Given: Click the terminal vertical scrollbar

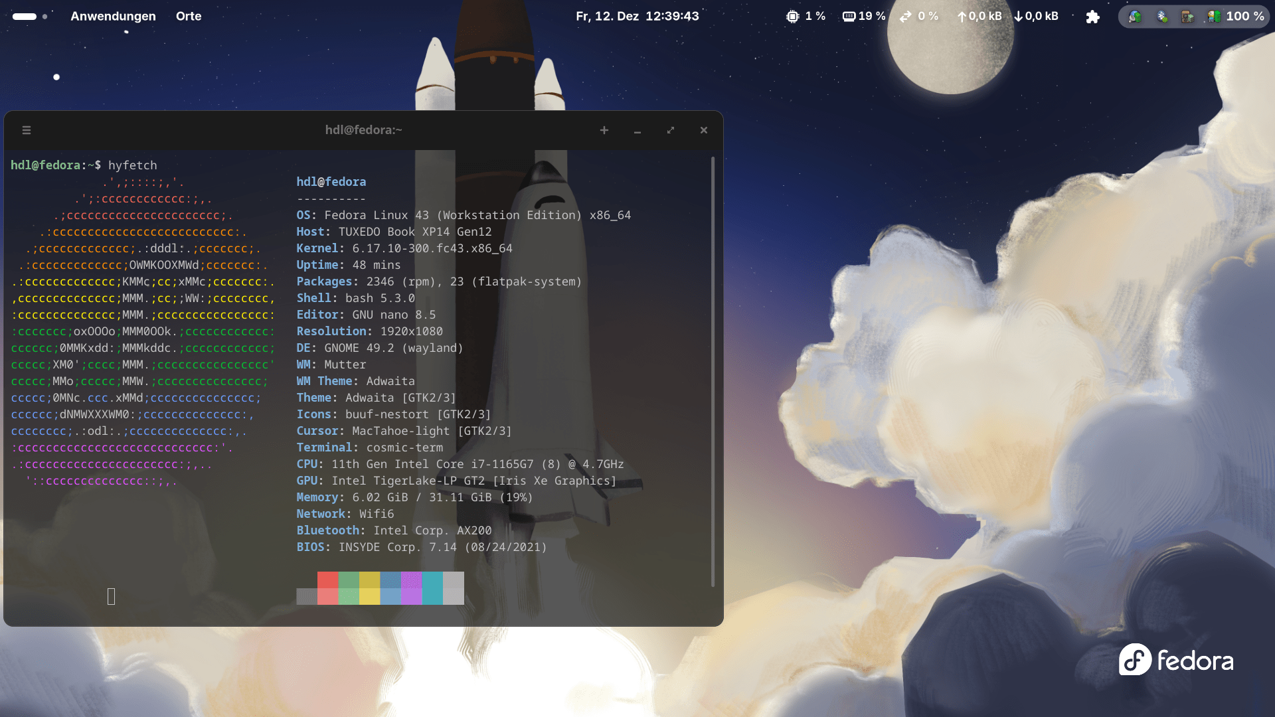Looking at the screenshot, I should (713, 372).
